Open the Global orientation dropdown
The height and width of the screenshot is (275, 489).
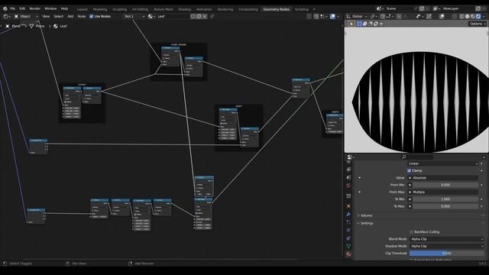tap(357, 16)
